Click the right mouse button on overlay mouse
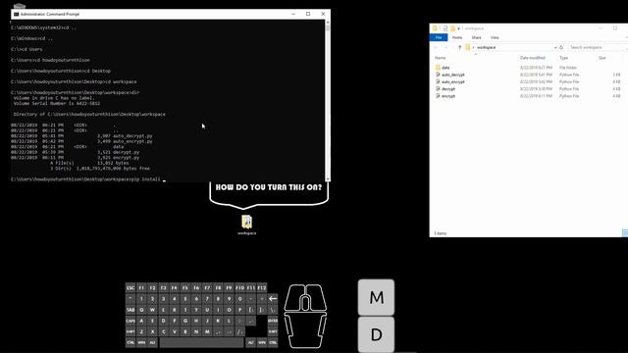628x353 pixels. 317,297
